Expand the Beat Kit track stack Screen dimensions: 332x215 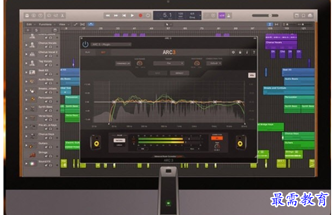[x=26, y=72]
